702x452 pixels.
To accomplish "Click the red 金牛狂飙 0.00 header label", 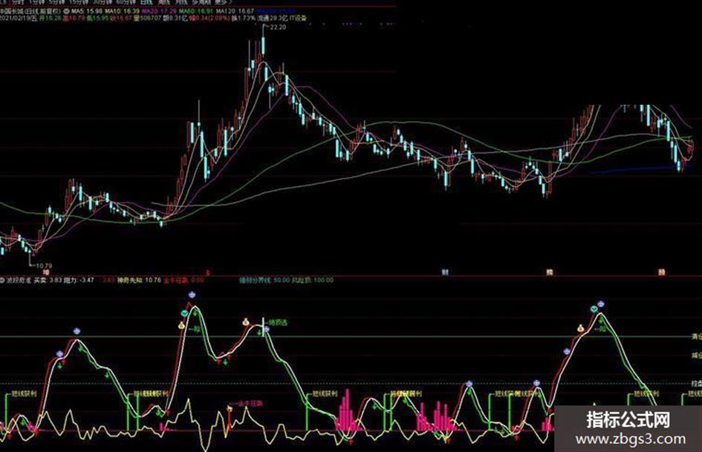I will point(183,280).
